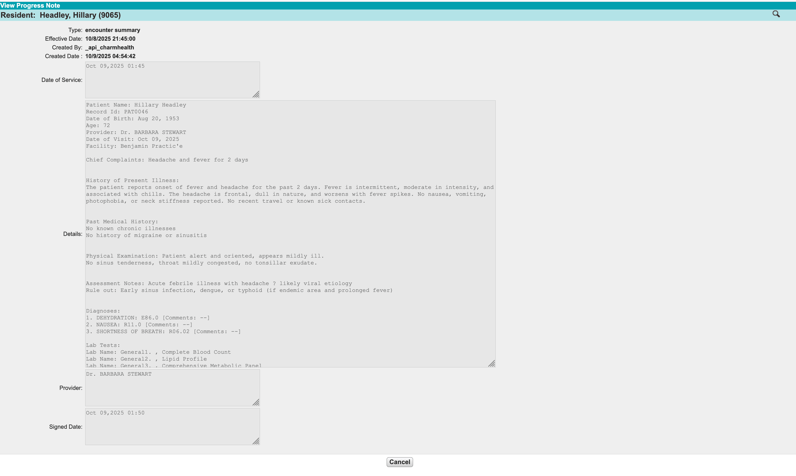Click the History of Present Illness heading

point(132,181)
